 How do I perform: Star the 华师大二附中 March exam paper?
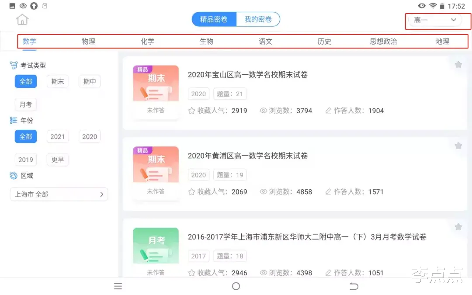tap(458, 227)
